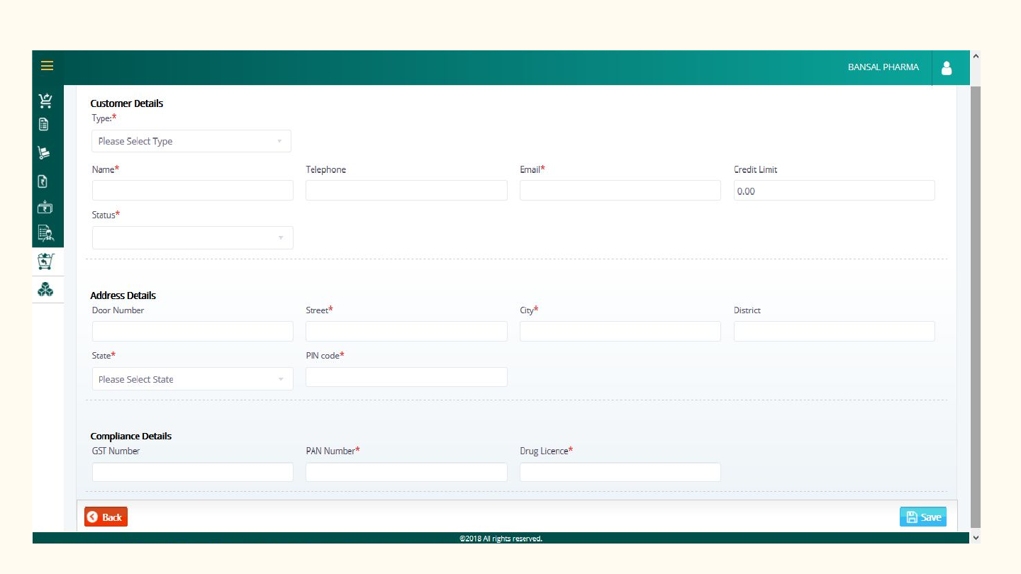Open the Please Select Type dropdown
This screenshot has width=1021, height=574.
tap(191, 141)
